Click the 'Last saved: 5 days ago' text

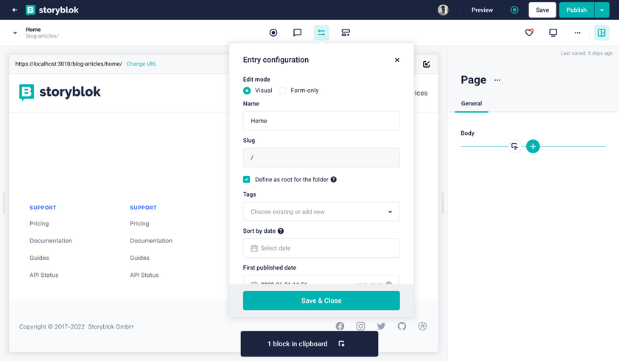pos(587,53)
